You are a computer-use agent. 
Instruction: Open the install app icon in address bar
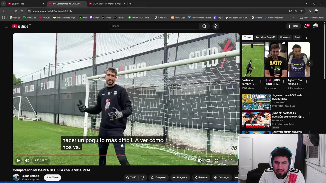point(291,11)
